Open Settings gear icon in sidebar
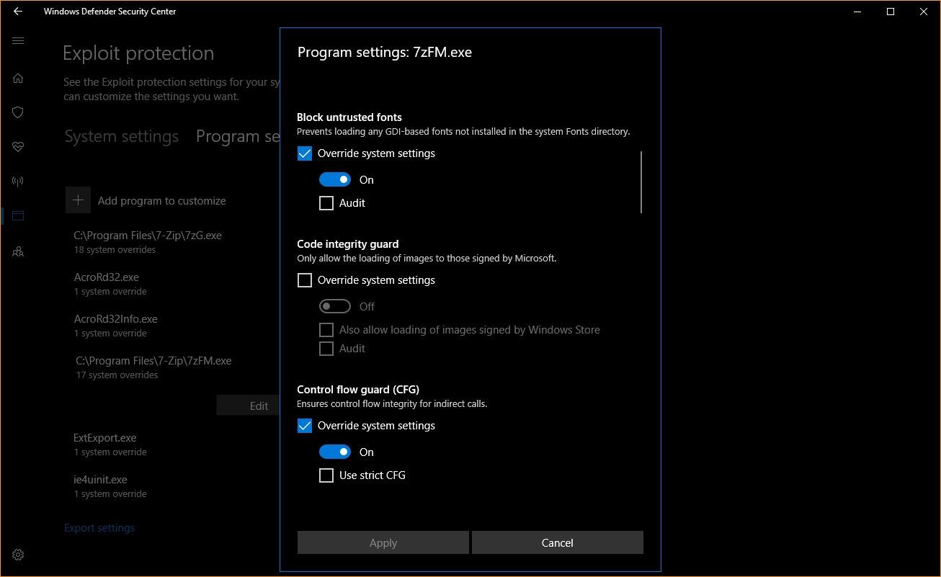The height and width of the screenshot is (577, 941). (x=18, y=555)
